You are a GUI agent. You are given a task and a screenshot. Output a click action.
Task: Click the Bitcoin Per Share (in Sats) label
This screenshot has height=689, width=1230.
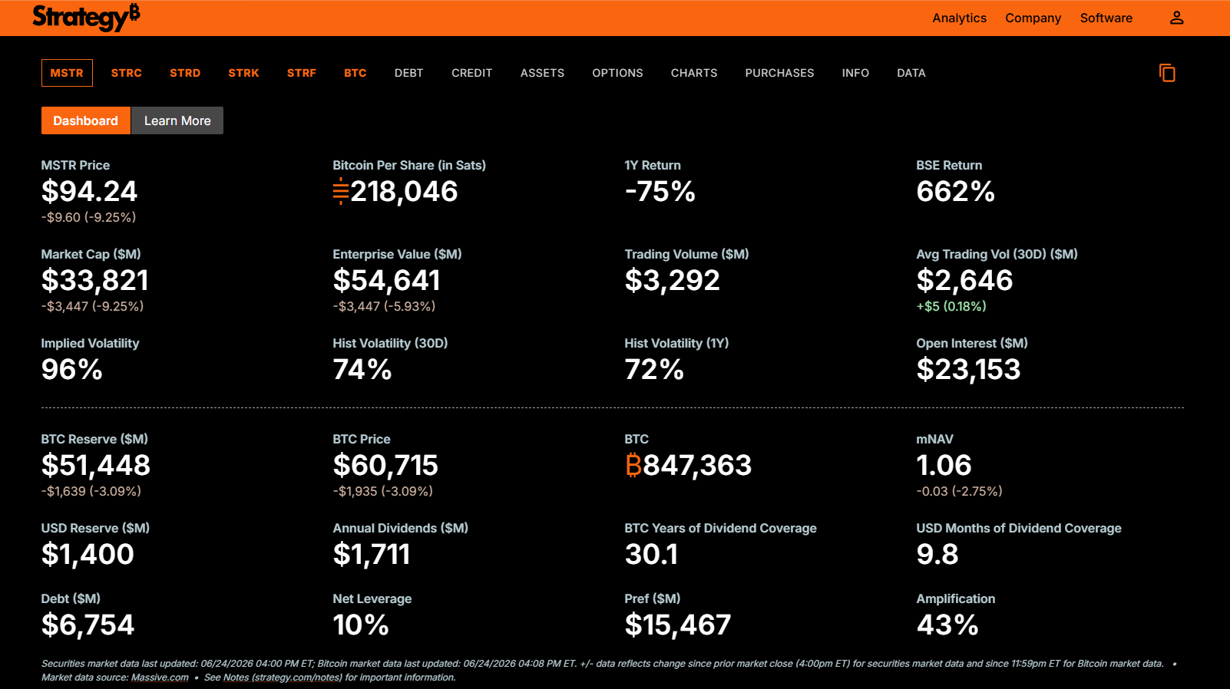[409, 165]
